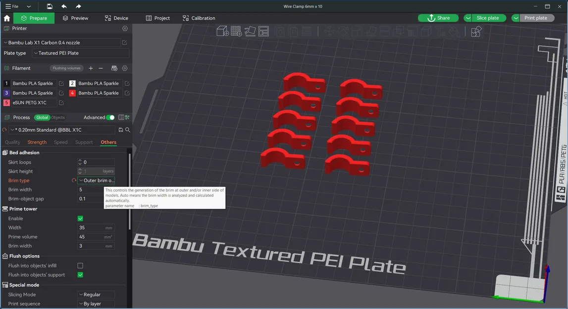Screen dimensions: 568x309
Task: Switch process scope to Objects
Action: click(x=58, y=117)
